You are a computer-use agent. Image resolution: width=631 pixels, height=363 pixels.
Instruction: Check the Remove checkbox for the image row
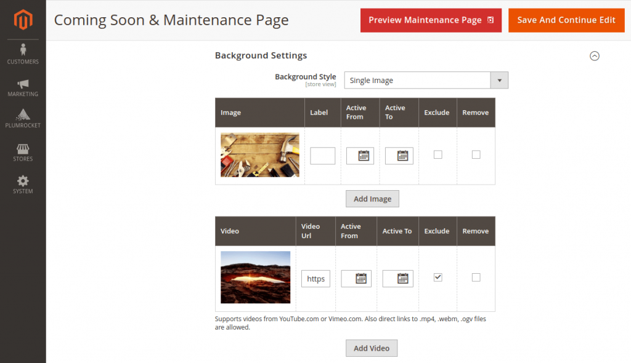pos(476,154)
